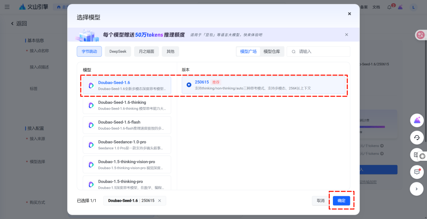
Task: Open the user avatar L
Action: click(414, 7)
